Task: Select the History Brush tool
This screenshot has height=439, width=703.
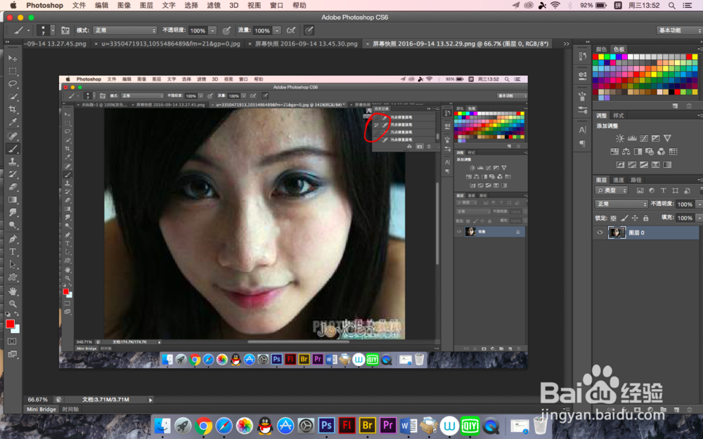Action: pos(13,174)
